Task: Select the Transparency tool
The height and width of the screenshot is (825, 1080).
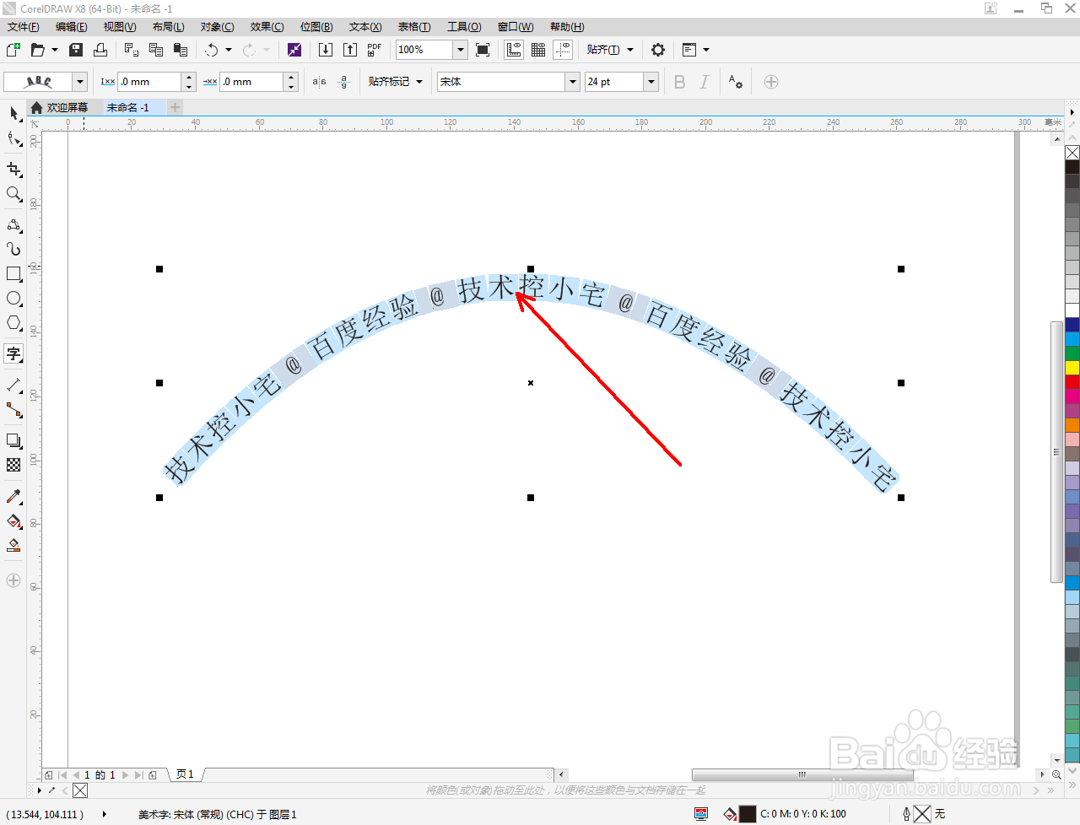Action: point(13,465)
